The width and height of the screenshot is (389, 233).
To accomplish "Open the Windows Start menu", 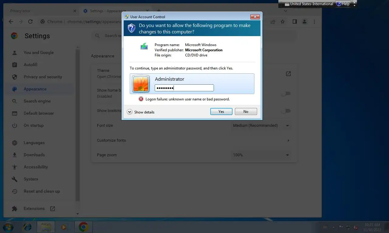I will pos(8,227).
